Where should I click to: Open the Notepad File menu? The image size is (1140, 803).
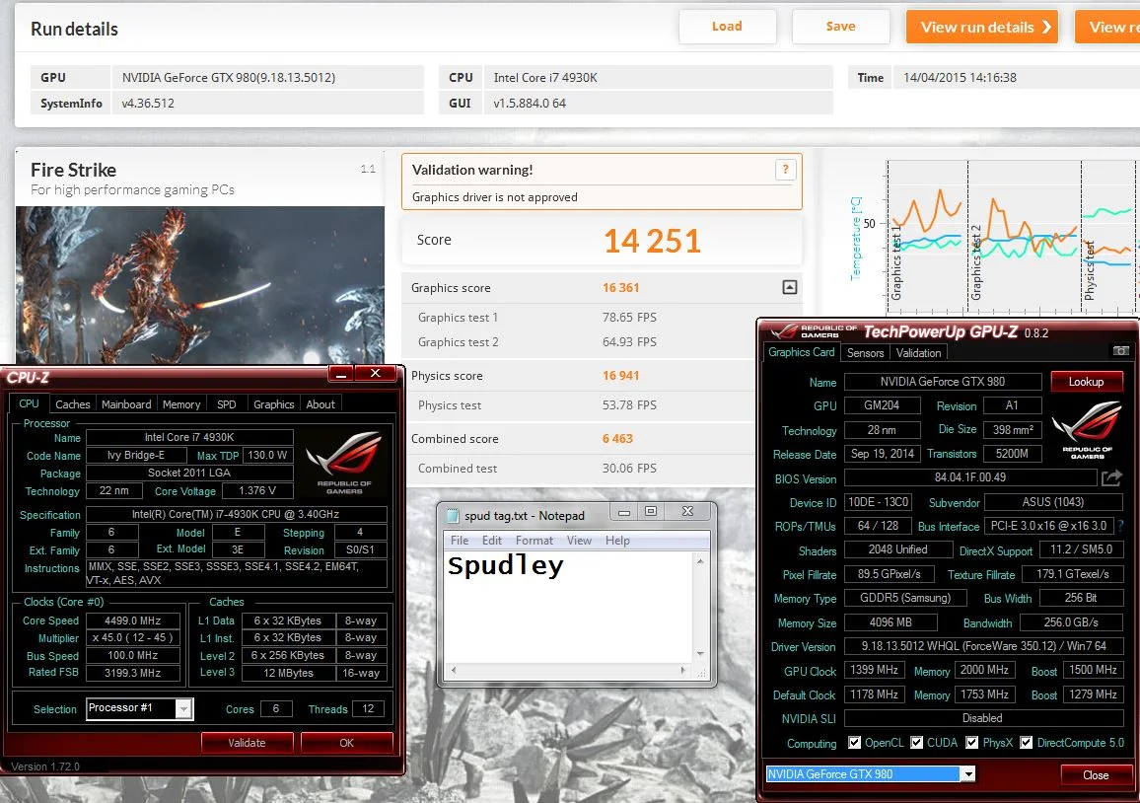point(460,541)
